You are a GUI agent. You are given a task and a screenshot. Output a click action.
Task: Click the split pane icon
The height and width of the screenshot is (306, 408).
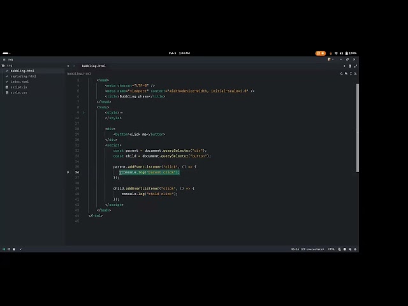pyautogui.click(x=350, y=66)
